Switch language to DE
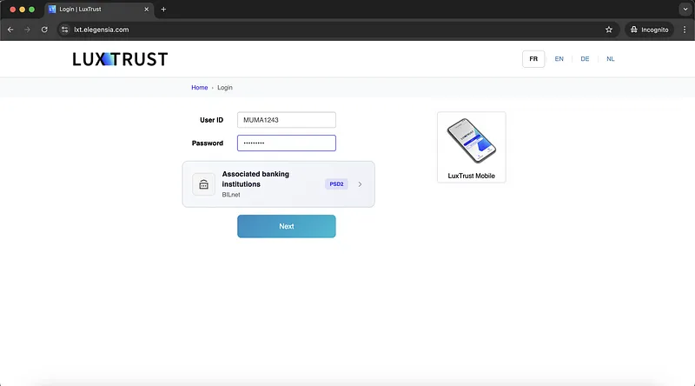The width and height of the screenshot is (695, 386). pos(585,59)
